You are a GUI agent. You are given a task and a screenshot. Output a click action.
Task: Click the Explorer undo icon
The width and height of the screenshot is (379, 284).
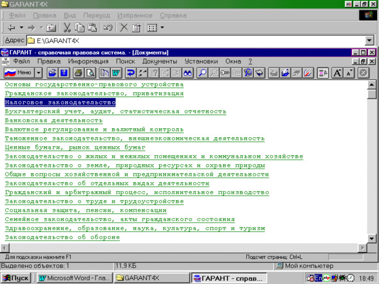[108, 28]
